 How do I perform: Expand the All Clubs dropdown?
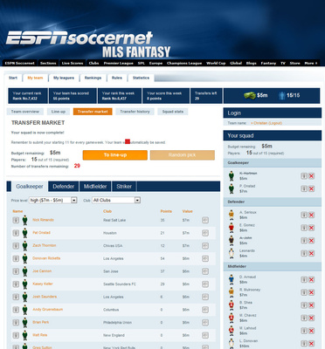(x=116, y=200)
